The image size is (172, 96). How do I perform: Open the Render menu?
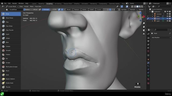[x=15, y=3]
